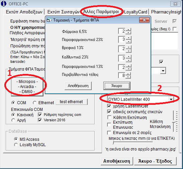
Task: Decrease the Περιβαλλοντικό τέλος spinner value
Action: tap(128, 77)
